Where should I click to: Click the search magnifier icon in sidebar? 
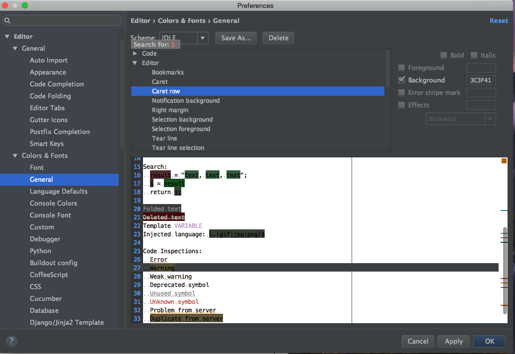(7, 21)
